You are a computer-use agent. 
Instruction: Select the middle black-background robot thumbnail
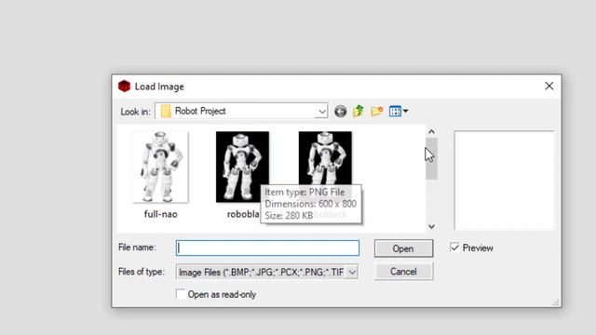(x=242, y=167)
